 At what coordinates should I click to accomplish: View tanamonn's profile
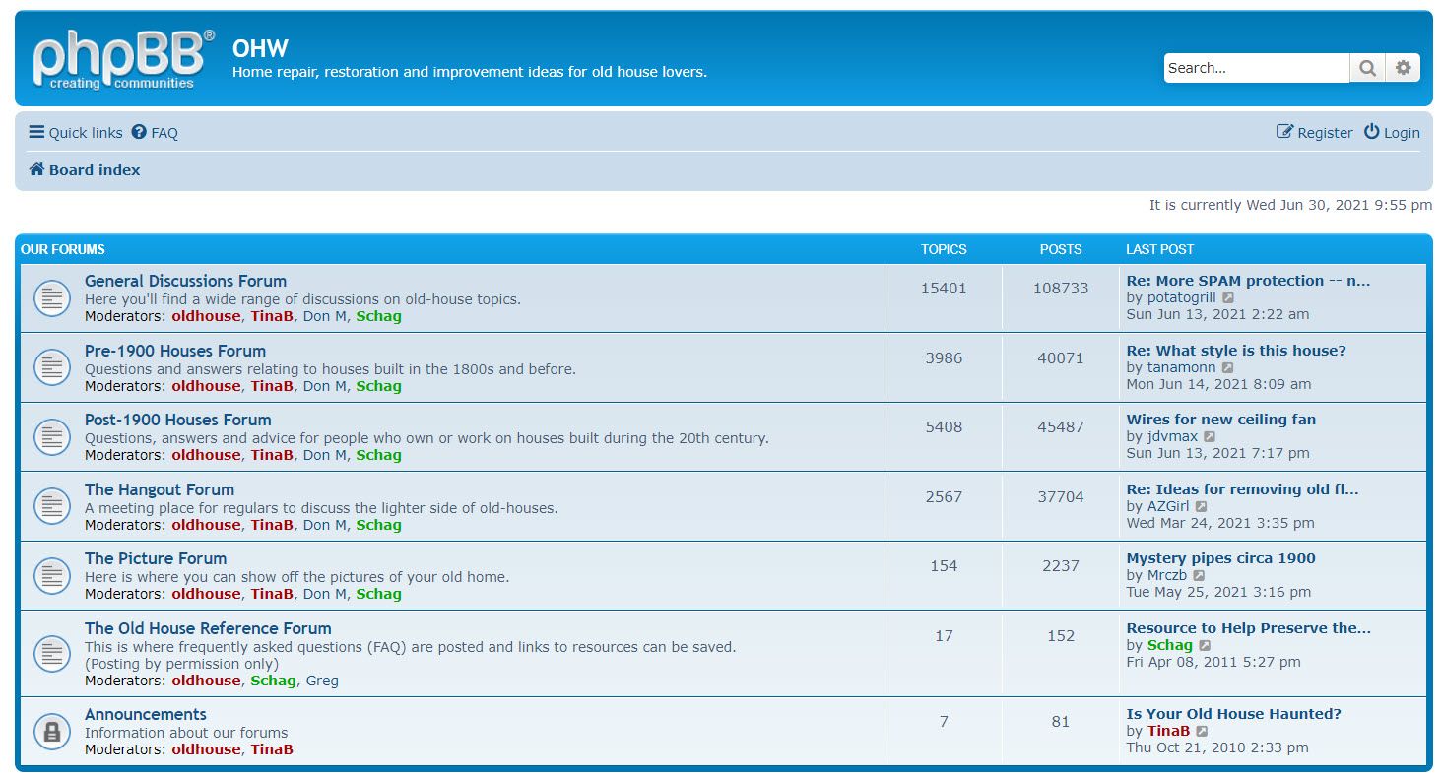tap(1182, 368)
